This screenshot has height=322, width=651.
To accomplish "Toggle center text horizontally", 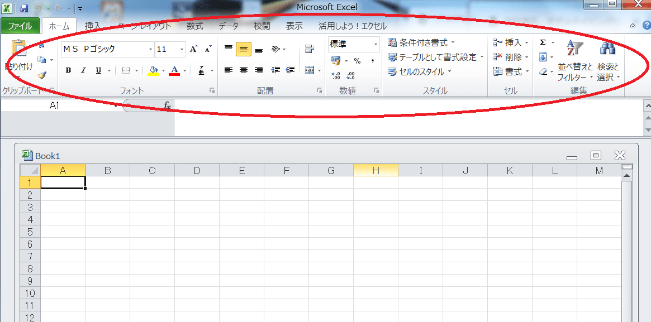I will click(243, 70).
